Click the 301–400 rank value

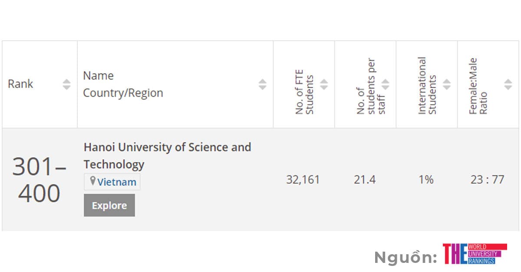pos(39,180)
